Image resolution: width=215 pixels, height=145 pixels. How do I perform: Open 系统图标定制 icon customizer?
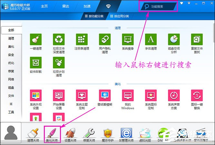click(x=151, y=95)
